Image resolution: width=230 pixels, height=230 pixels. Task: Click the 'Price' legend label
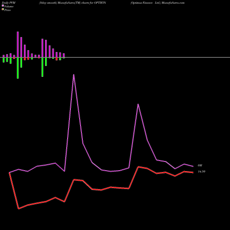(7, 10)
